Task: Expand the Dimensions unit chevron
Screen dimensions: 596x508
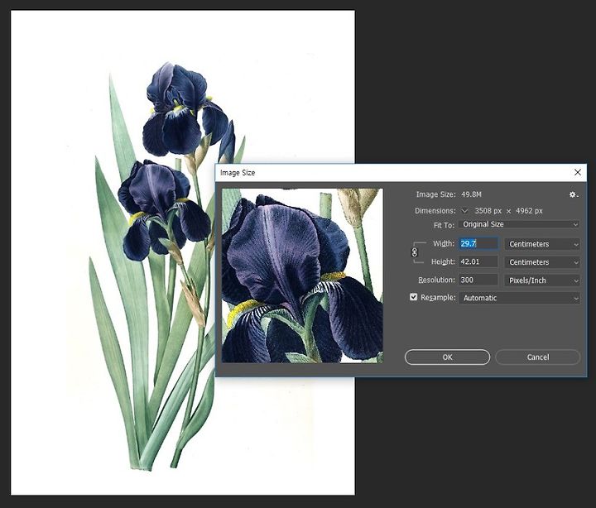Action: pos(464,210)
